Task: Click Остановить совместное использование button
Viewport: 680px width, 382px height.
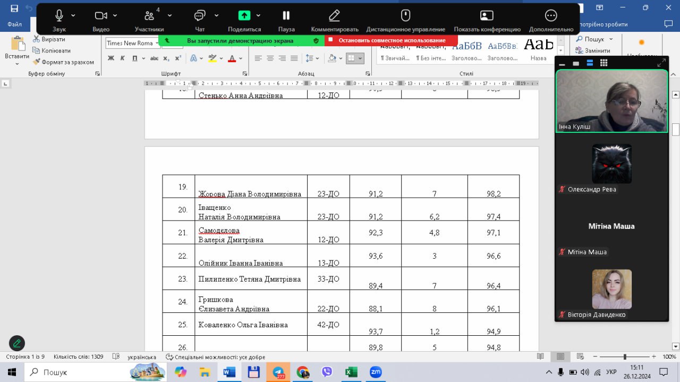Action: coord(392,40)
